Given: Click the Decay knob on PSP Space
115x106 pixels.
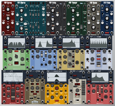Looking at the screenshot, I should [x=93, y=18].
